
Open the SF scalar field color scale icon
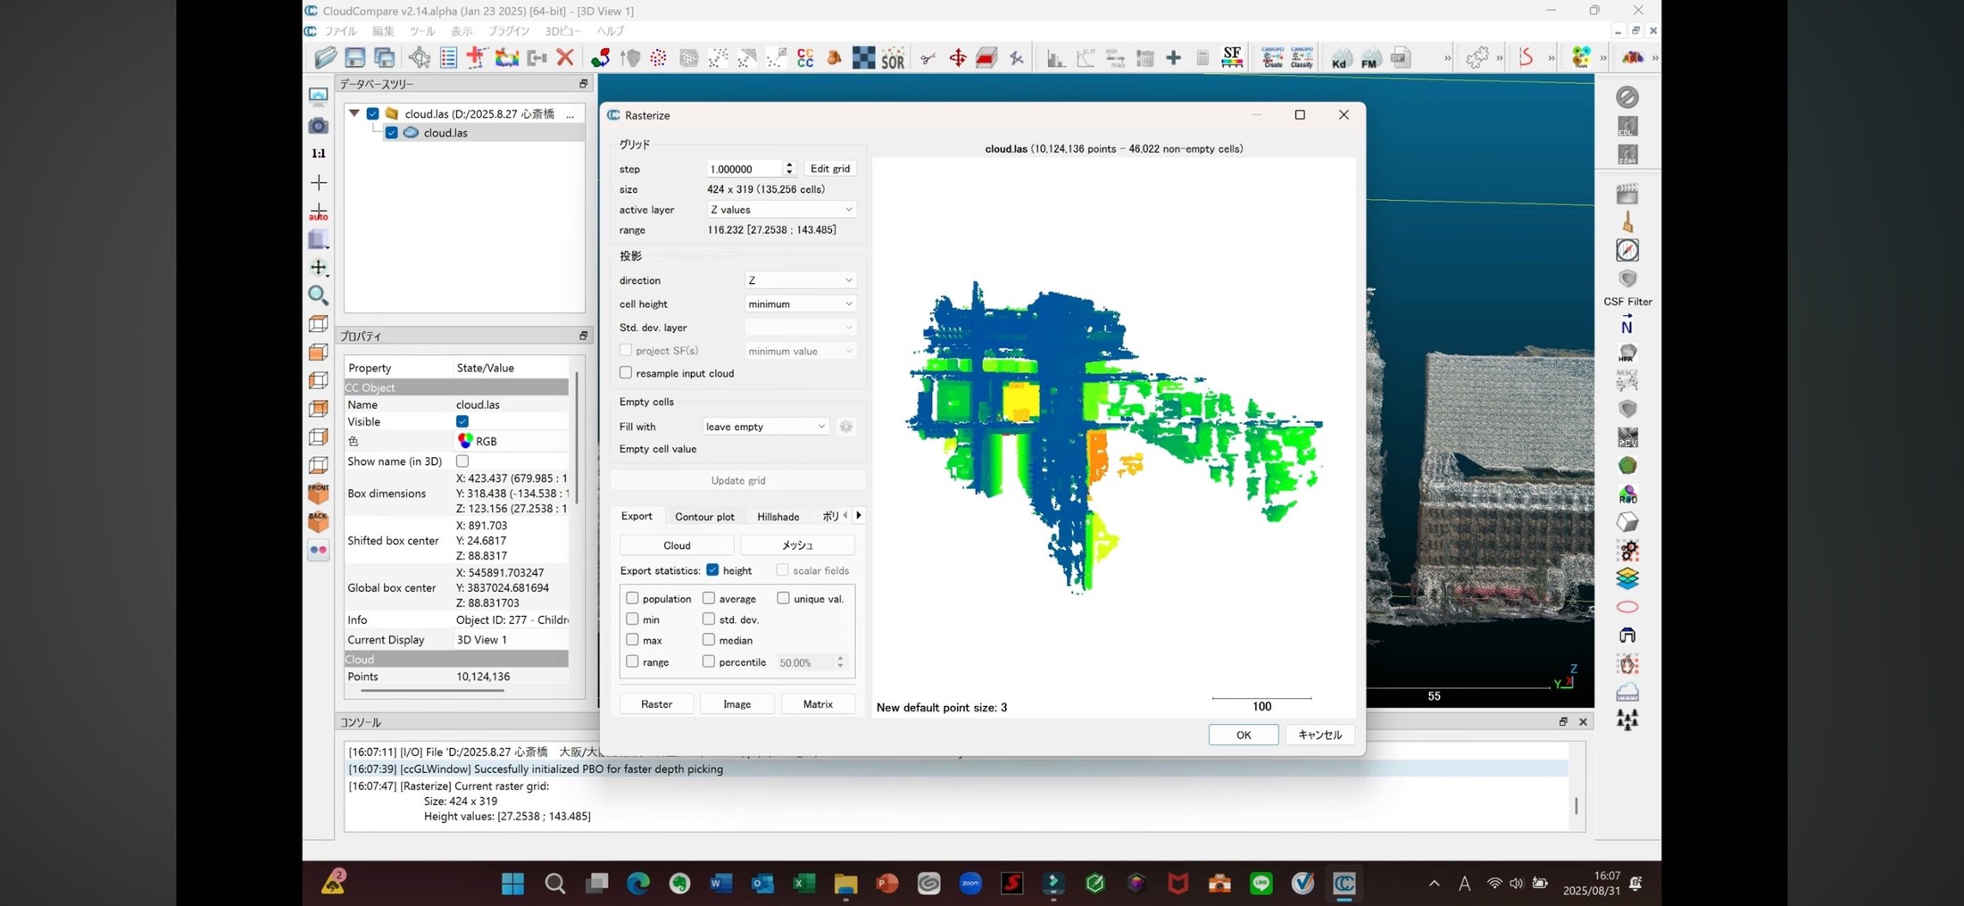tap(1232, 58)
